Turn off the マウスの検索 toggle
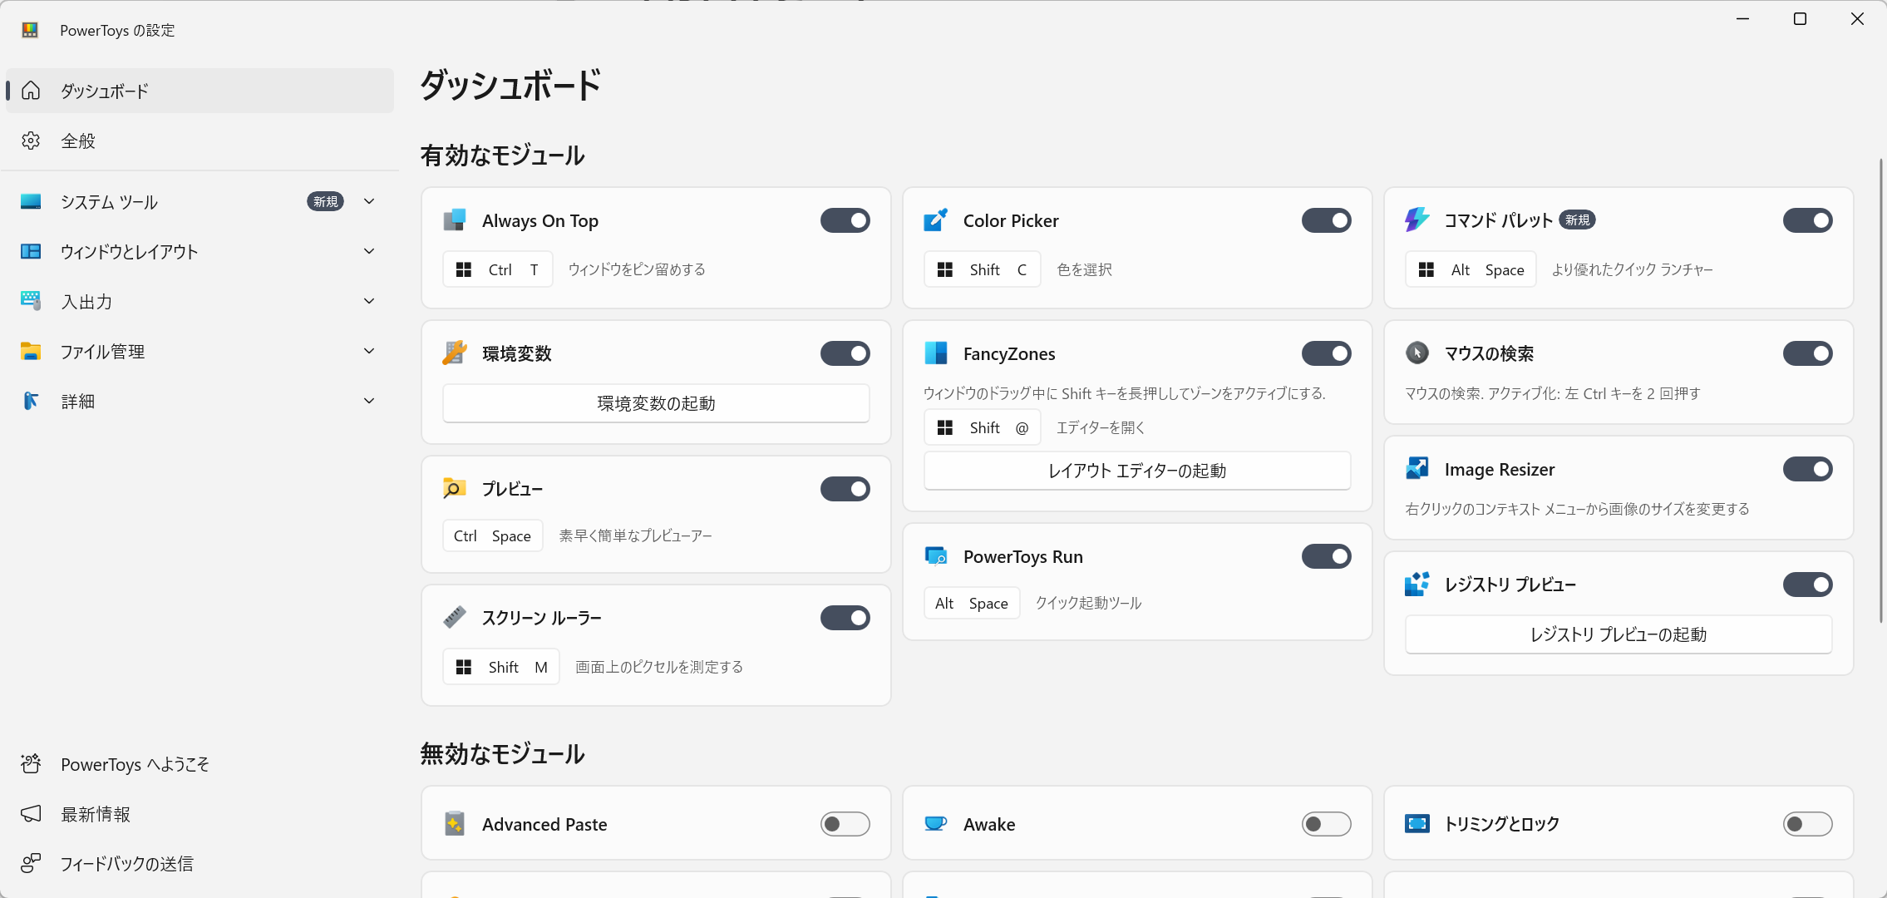Viewport: 1887px width, 898px height. pyautogui.click(x=1807, y=353)
